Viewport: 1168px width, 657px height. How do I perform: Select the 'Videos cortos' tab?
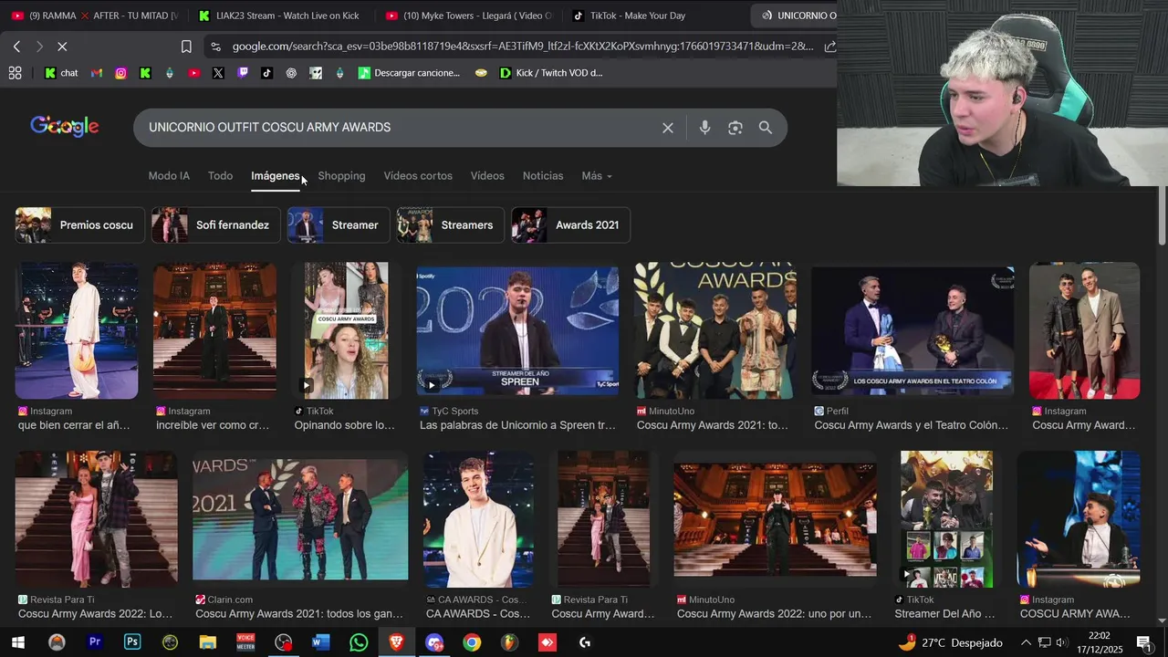[418, 176]
